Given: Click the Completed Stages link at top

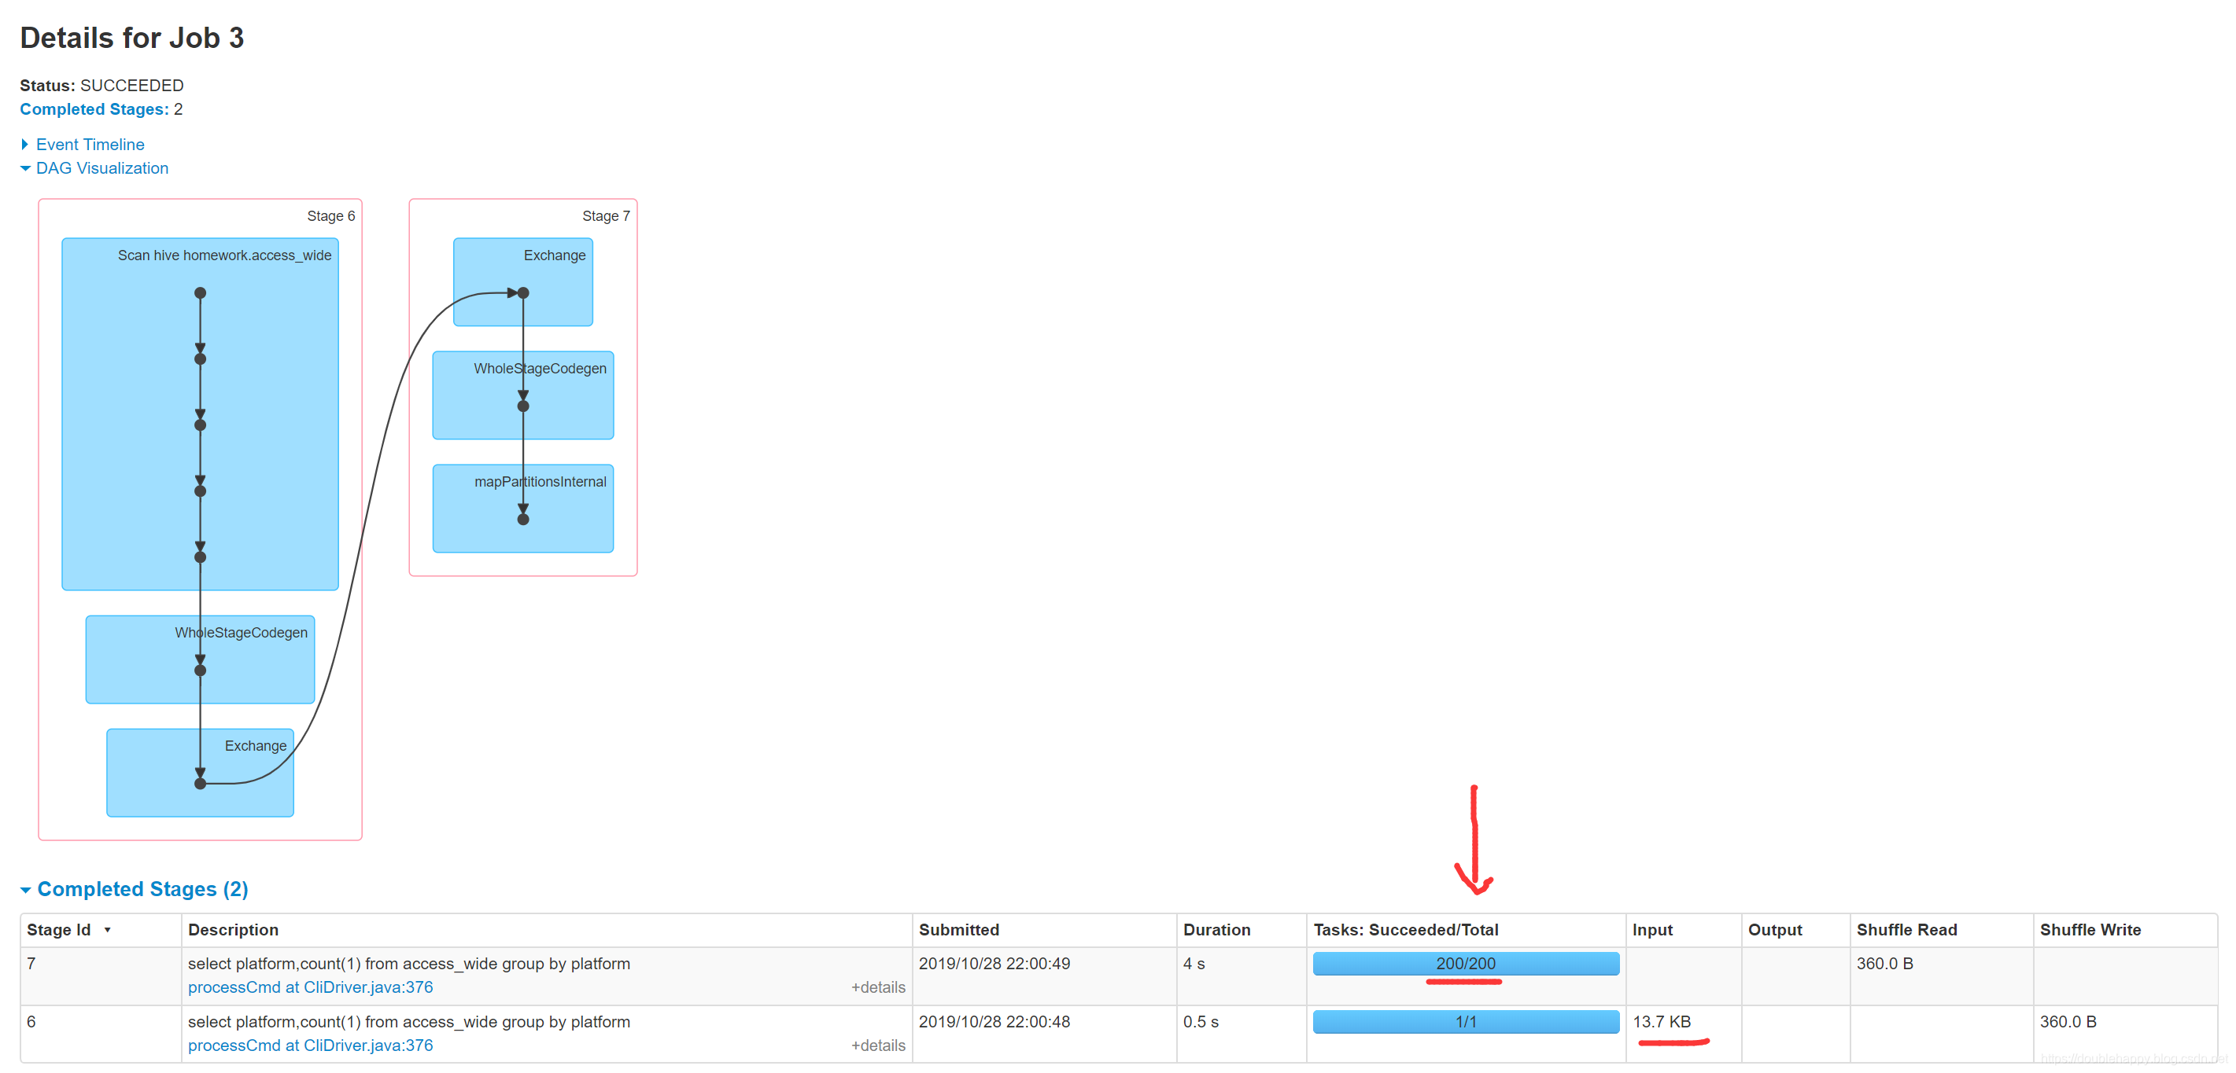Looking at the screenshot, I should pyautogui.click(x=94, y=109).
